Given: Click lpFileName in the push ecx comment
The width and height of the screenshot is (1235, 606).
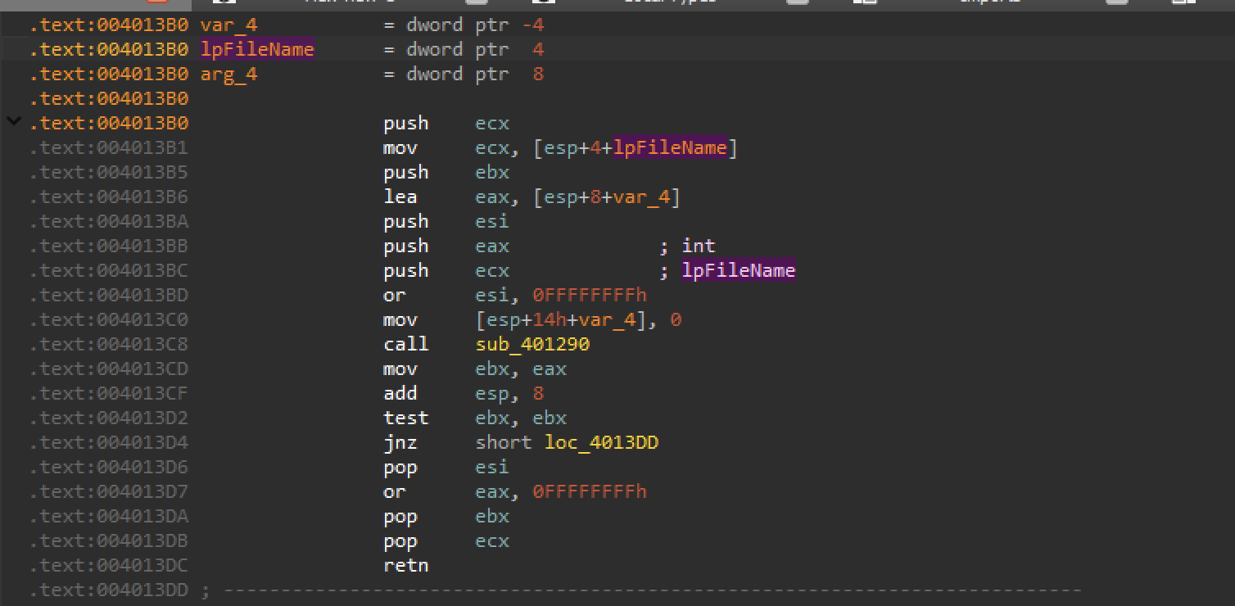Looking at the screenshot, I should [739, 271].
